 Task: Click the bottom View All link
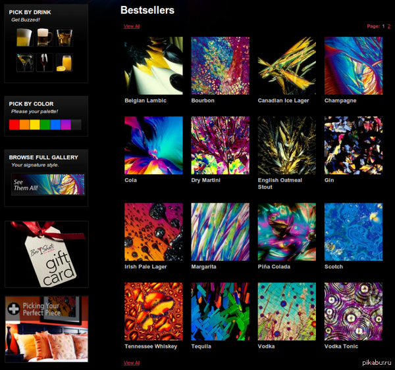click(132, 363)
